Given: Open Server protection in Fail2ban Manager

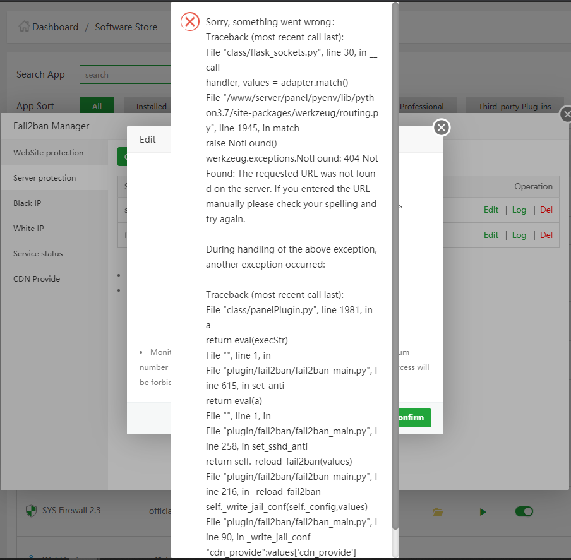Looking at the screenshot, I should coord(54,177).
